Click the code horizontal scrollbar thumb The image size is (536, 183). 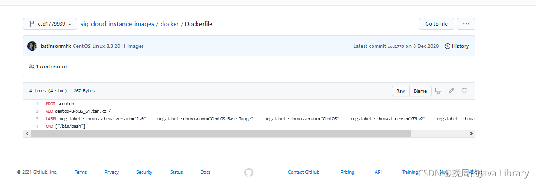(221, 133)
